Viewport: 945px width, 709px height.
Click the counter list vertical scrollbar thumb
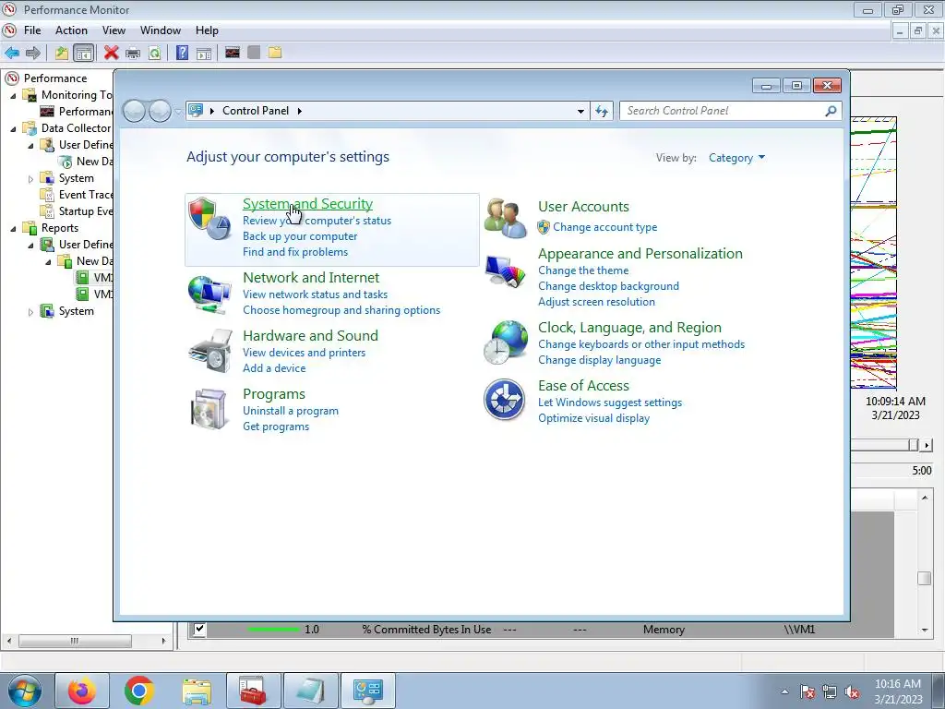point(924,578)
